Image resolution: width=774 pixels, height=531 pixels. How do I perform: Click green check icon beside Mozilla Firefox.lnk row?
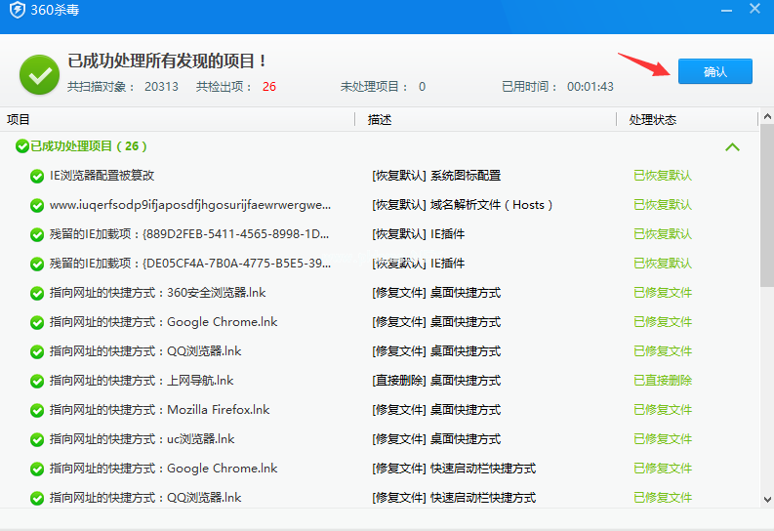coord(37,411)
